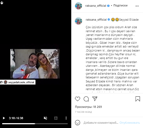Click the Подписки following button
Image resolution: width=143 pixels, height=128 pixels.
coord(120,5)
